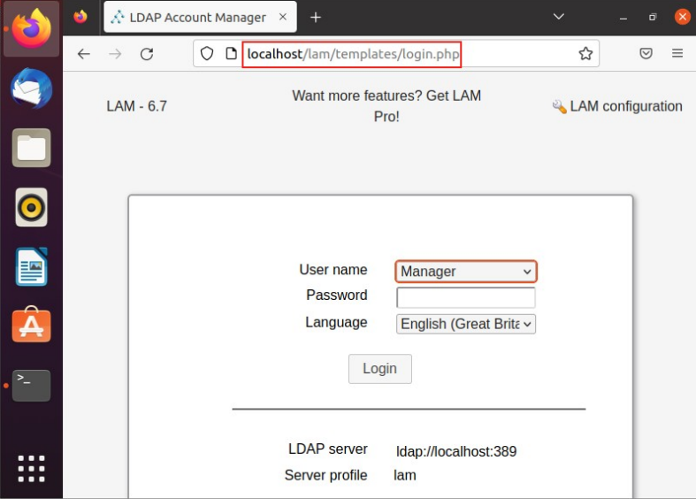
Task: Go back to previous page
Action: coord(83,54)
